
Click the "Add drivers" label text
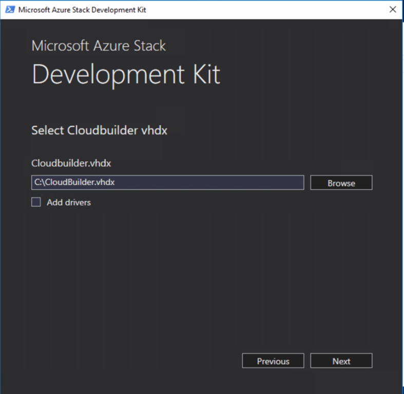(69, 202)
